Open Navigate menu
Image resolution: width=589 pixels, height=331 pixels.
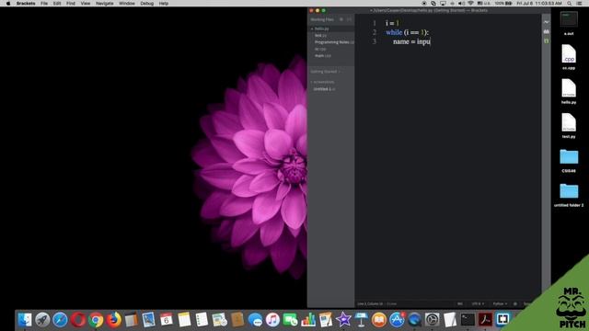point(104,4)
